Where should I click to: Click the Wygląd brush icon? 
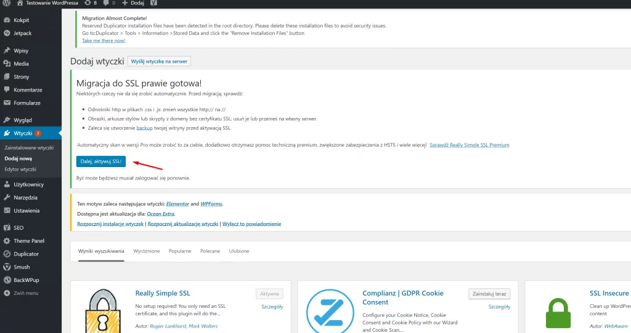[x=7, y=120]
